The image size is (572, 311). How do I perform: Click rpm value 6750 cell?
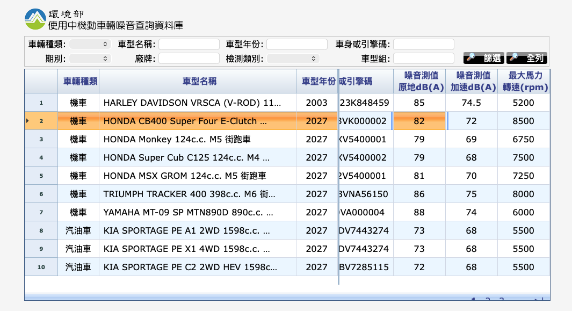(524, 139)
